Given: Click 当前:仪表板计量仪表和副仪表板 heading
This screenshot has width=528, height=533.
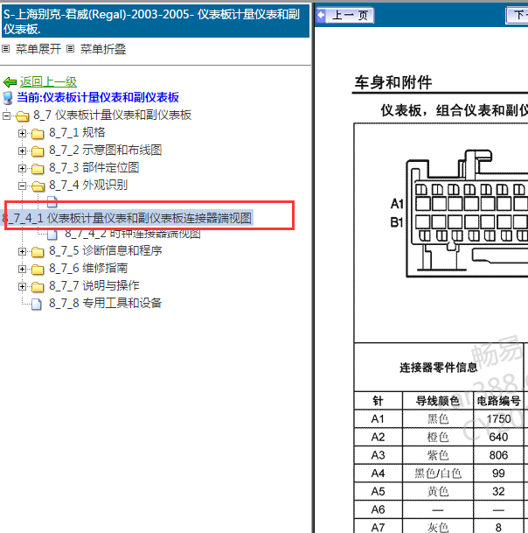Looking at the screenshot, I should [98, 97].
